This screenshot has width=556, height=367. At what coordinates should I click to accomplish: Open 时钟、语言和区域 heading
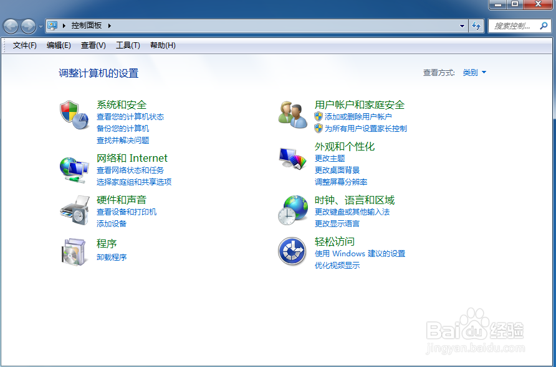pyautogui.click(x=355, y=200)
